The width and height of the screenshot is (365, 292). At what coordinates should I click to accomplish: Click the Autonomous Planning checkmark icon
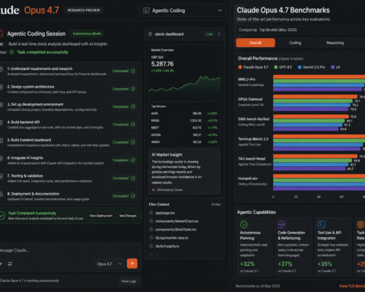tap(244, 224)
